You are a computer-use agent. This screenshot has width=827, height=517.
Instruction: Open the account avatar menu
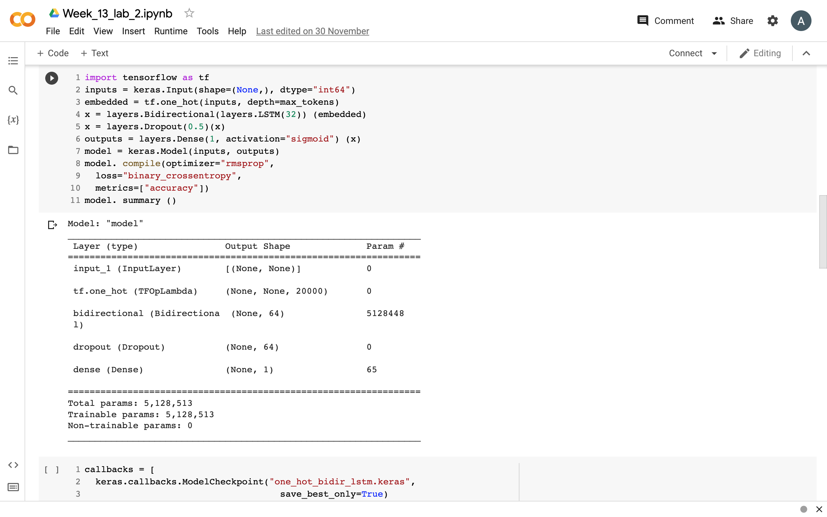pyautogui.click(x=801, y=20)
